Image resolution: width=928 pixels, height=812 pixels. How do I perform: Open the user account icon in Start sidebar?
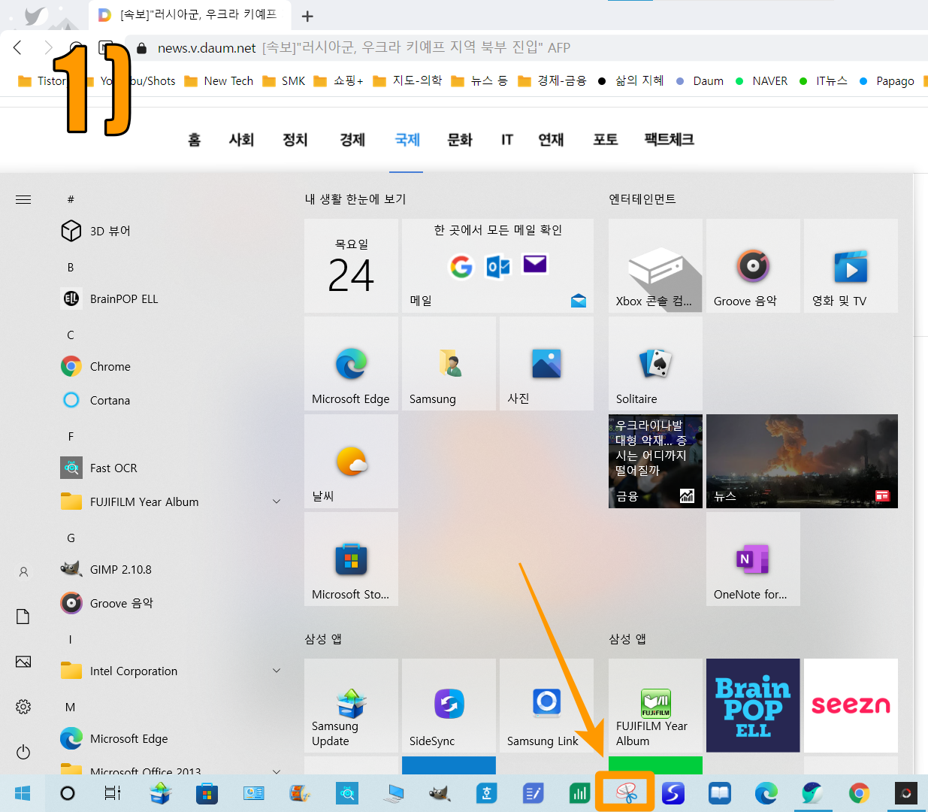[x=23, y=572]
